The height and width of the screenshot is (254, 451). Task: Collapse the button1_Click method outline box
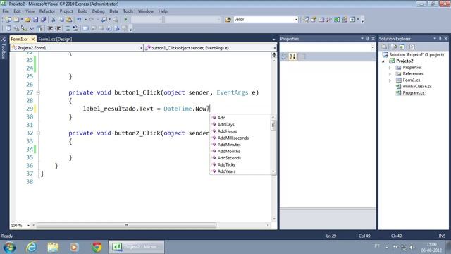point(38,92)
